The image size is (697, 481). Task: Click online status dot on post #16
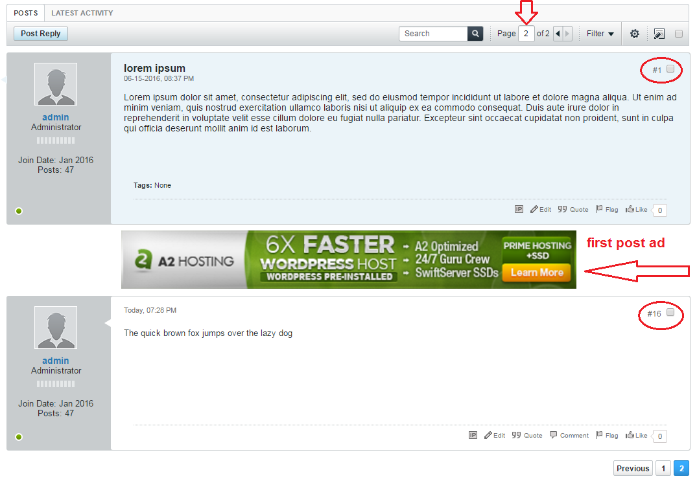(x=19, y=436)
